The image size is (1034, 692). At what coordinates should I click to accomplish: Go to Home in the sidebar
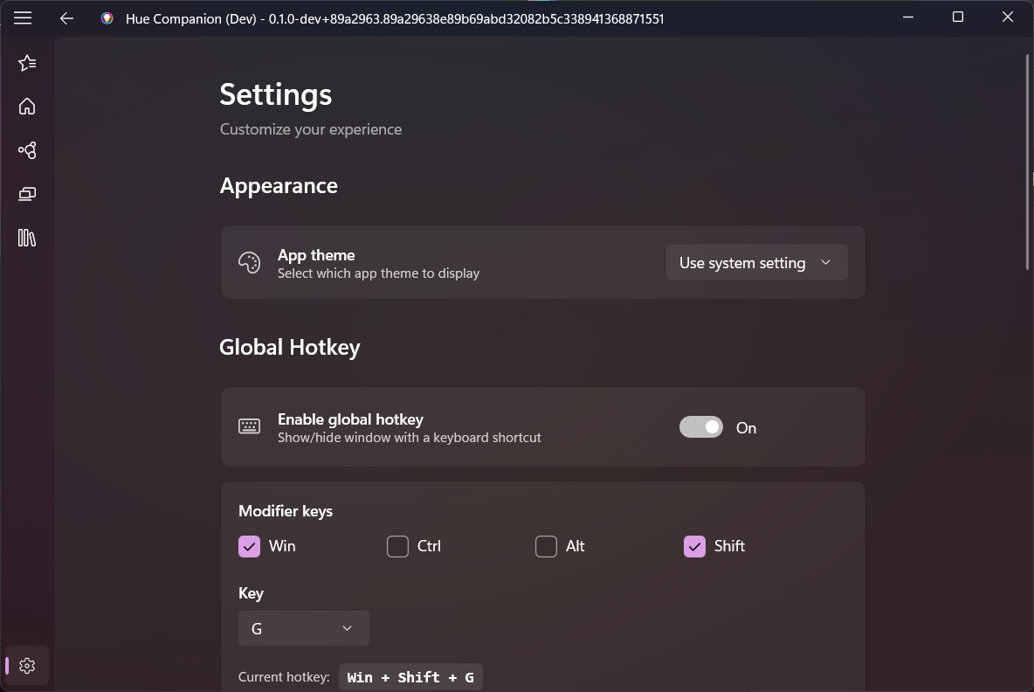(27, 107)
